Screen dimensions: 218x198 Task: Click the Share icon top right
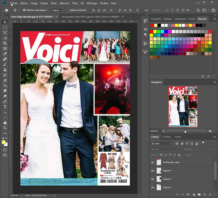pyautogui.click(x=213, y=10)
